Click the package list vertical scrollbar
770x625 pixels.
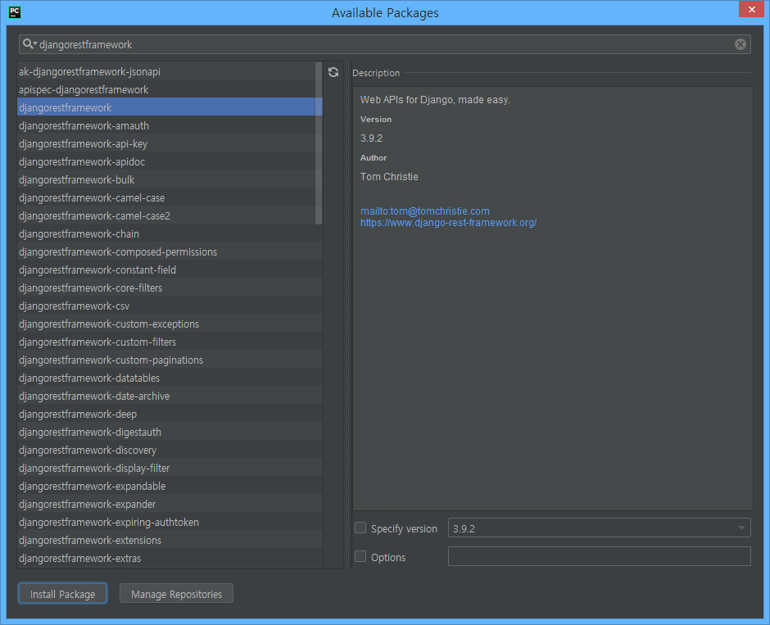coord(319,143)
